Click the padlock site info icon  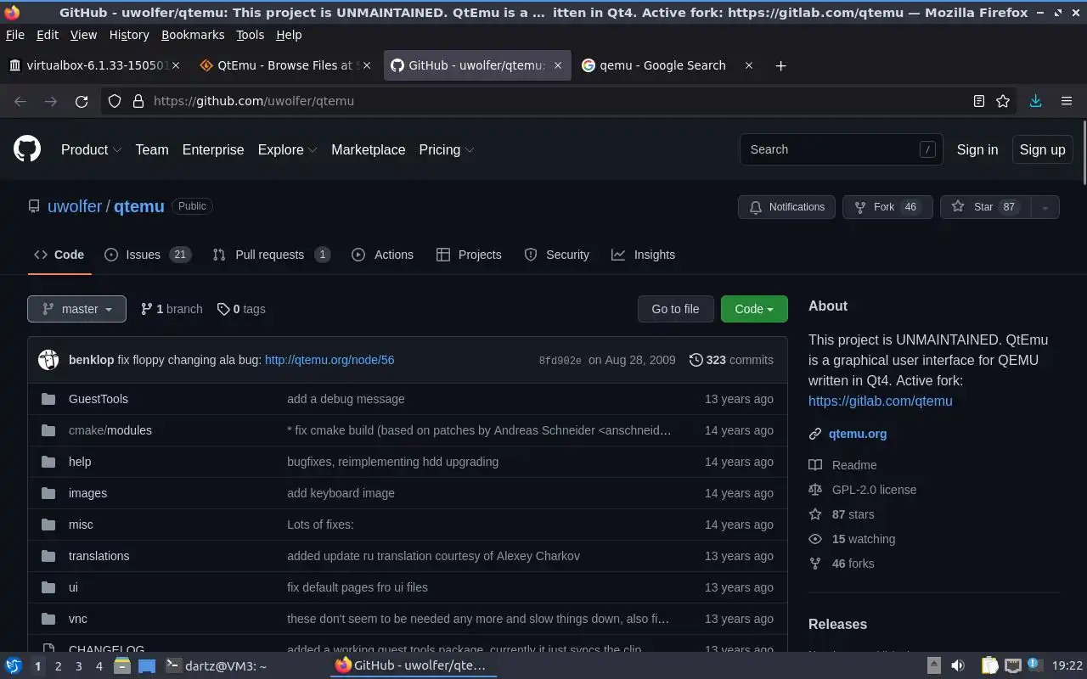138,101
